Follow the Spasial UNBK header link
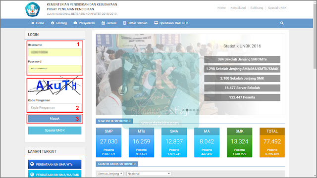 point(277,8)
